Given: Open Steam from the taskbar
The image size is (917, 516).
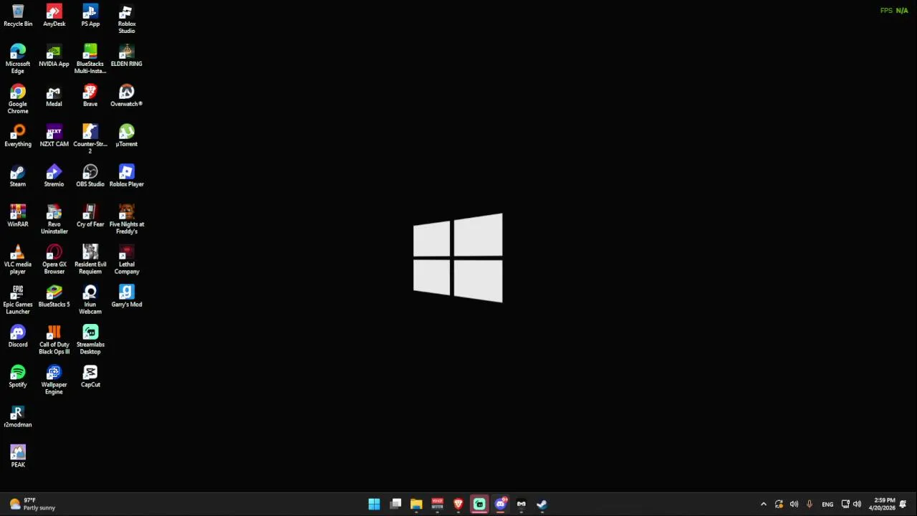Looking at the screenshot, I should (542, 505).
